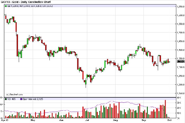Click the Op/Hi/Lo/Cl price readout text
Viewport: 185px width, 123px height.
click(x=30, y=6)
